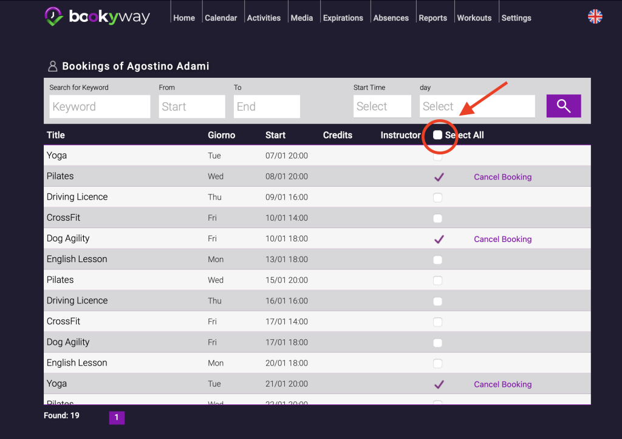
Task: Open the From start date picker
Action: [x=191, y=106]
